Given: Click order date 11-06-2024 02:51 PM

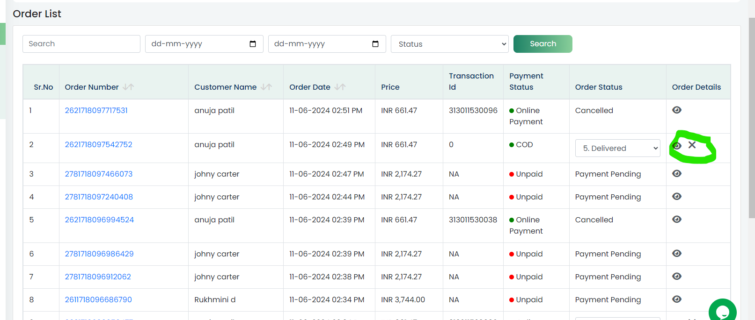Looking at the screenshot, I should coord(326,110).
